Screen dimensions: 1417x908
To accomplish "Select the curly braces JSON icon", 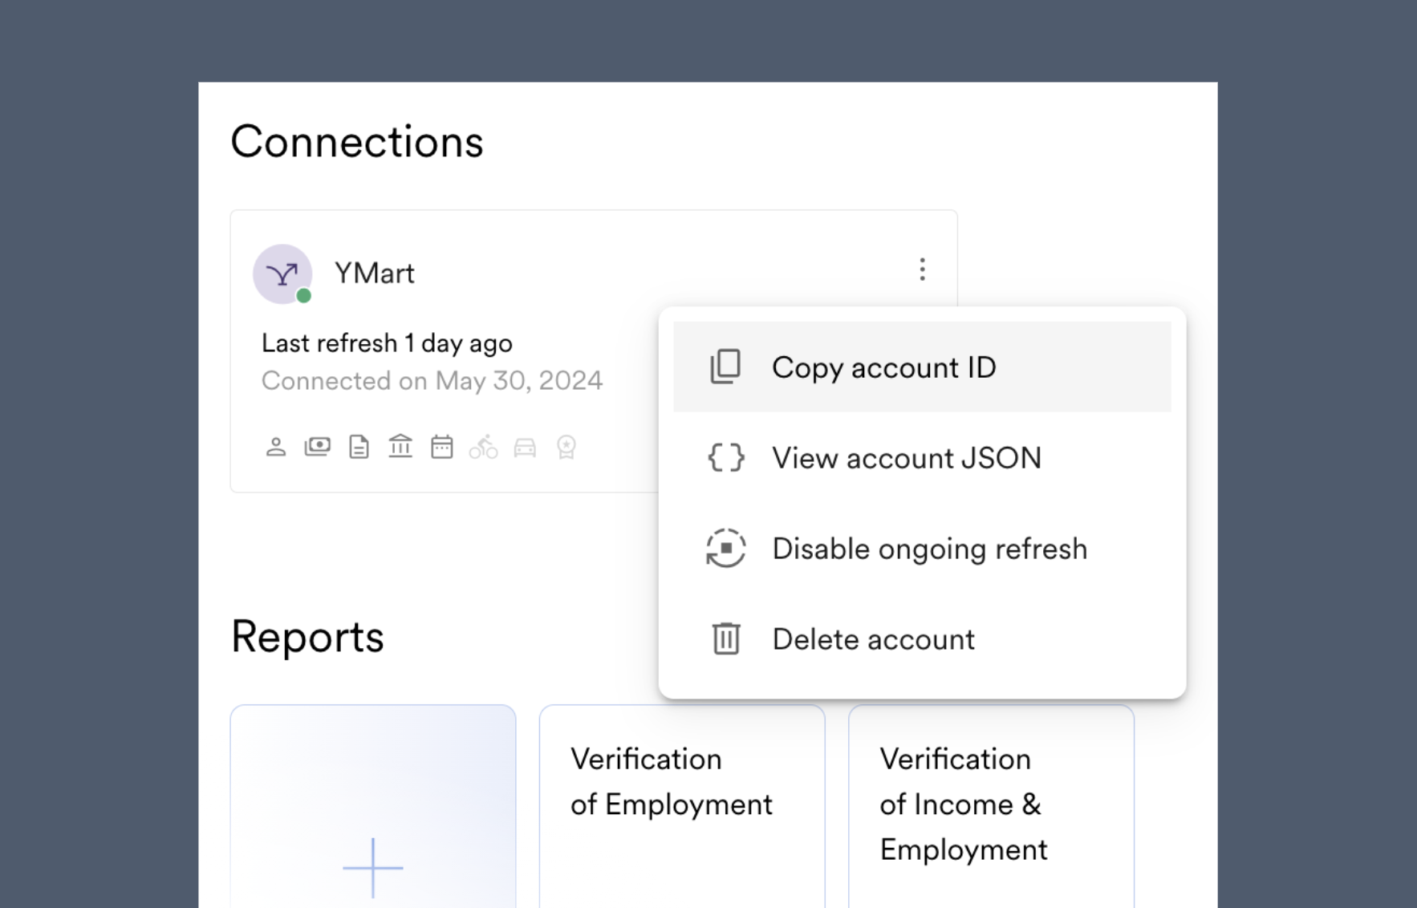I will tap(725, 458).
